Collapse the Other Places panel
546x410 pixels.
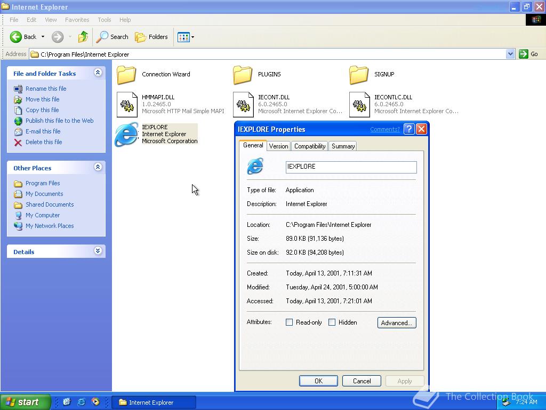pos(98,167)
